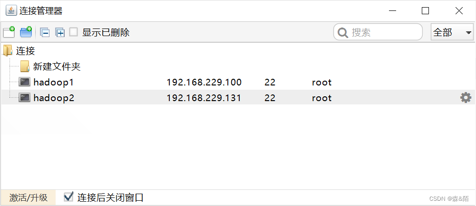Click the magnifier icon in search box
Viewport: 476px width, 206px height.
point(342,33)
